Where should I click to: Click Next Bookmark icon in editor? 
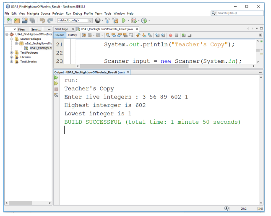click(x=144, y=35)
